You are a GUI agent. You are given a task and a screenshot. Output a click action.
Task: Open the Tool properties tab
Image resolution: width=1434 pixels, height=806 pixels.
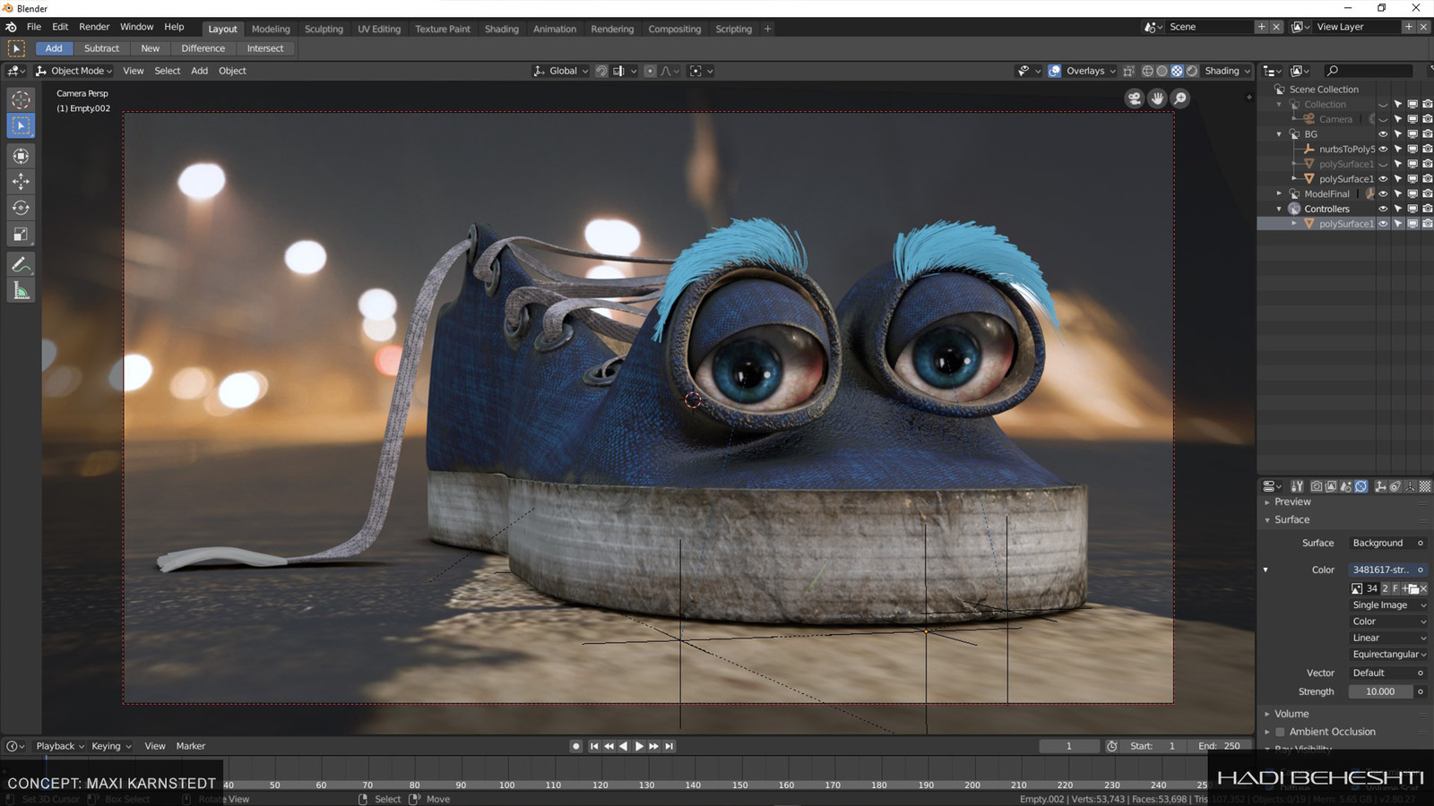[x=1297, y=486]
